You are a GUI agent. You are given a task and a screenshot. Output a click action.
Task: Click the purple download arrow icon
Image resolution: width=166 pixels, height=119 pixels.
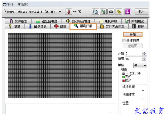128,12
